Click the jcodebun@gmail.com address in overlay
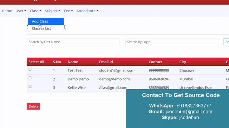Image resolution: width=229 pixels, height=128 pixels. coord(189,112)
